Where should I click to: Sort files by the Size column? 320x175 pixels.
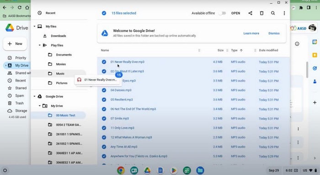(x=220, y=50)
